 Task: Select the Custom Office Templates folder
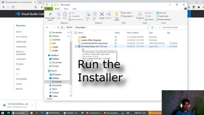click(x=91, y=40)
